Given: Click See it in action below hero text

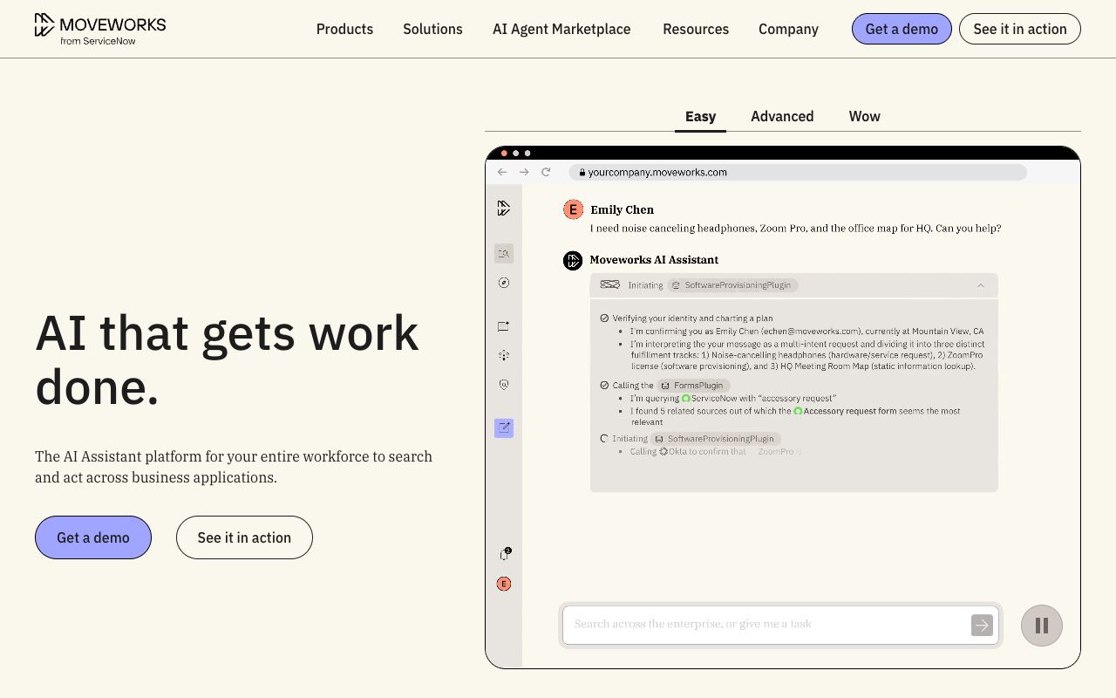Looking at the screenshot, I should click(x=244, y=537).
